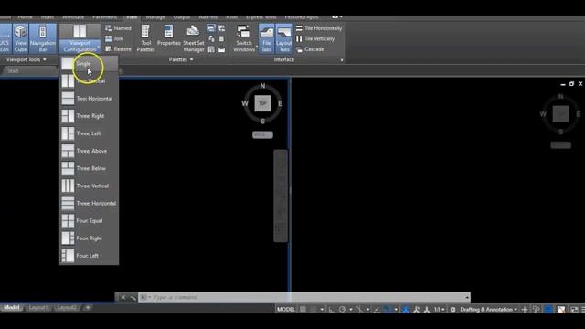Click the Join viewports icon
Viewport: 585px width, 329px height.
(108, 38)
